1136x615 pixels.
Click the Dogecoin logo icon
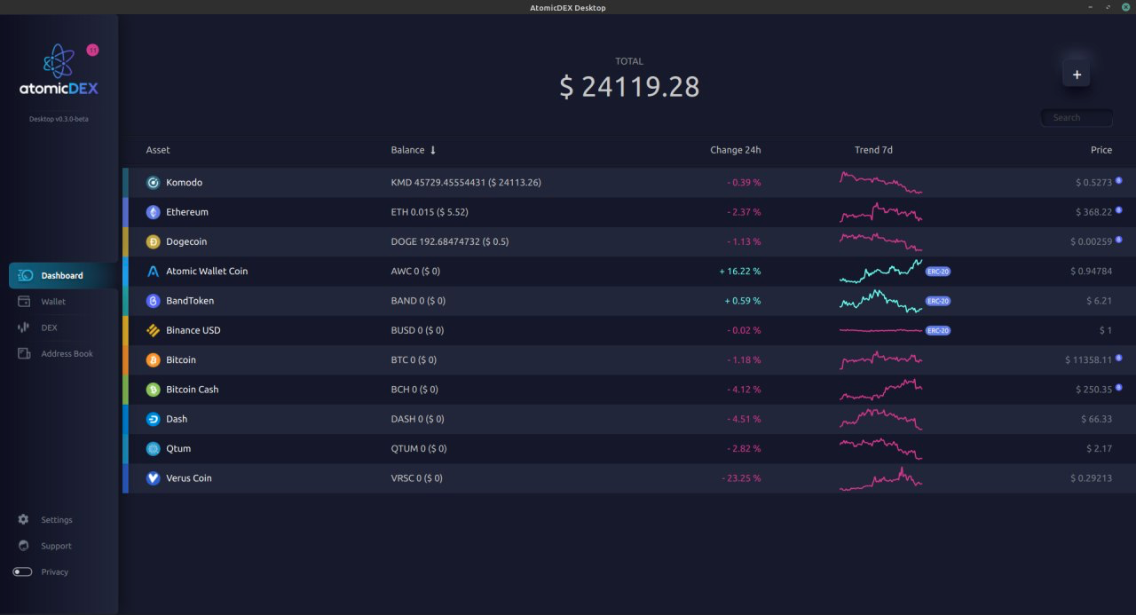coord(152,241)
